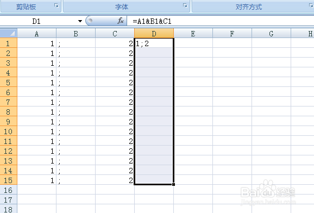Click the Clipboard (剪贴板) group label
The height and width of the screenshot is (213, 314).
(x=26, y=7)
